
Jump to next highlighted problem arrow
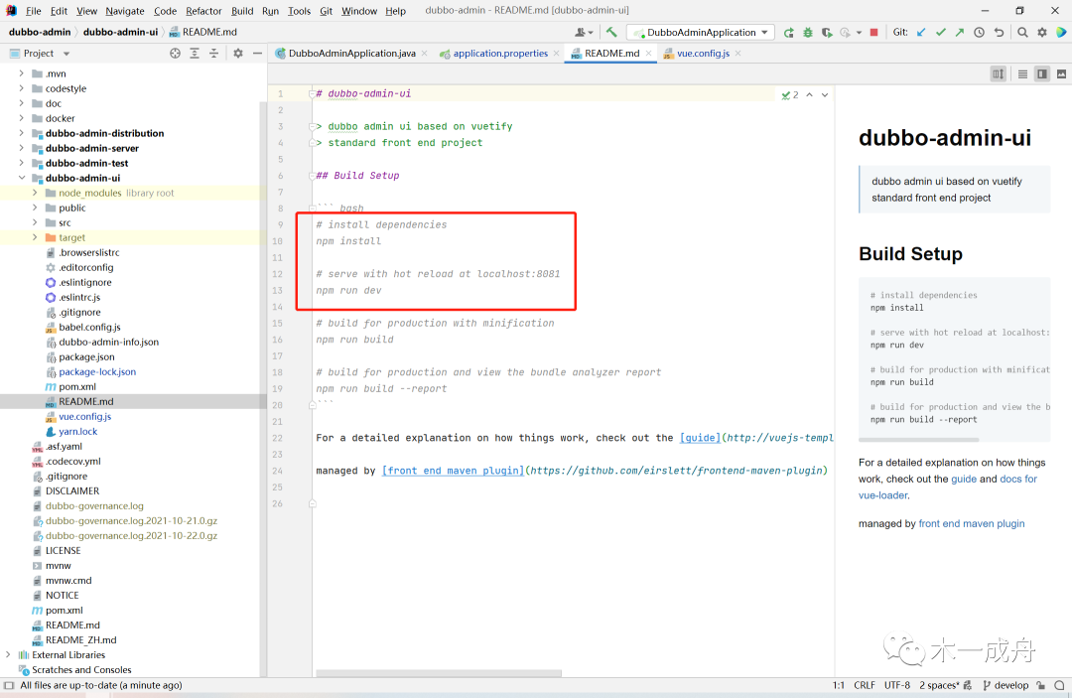(x=825, y=95)
